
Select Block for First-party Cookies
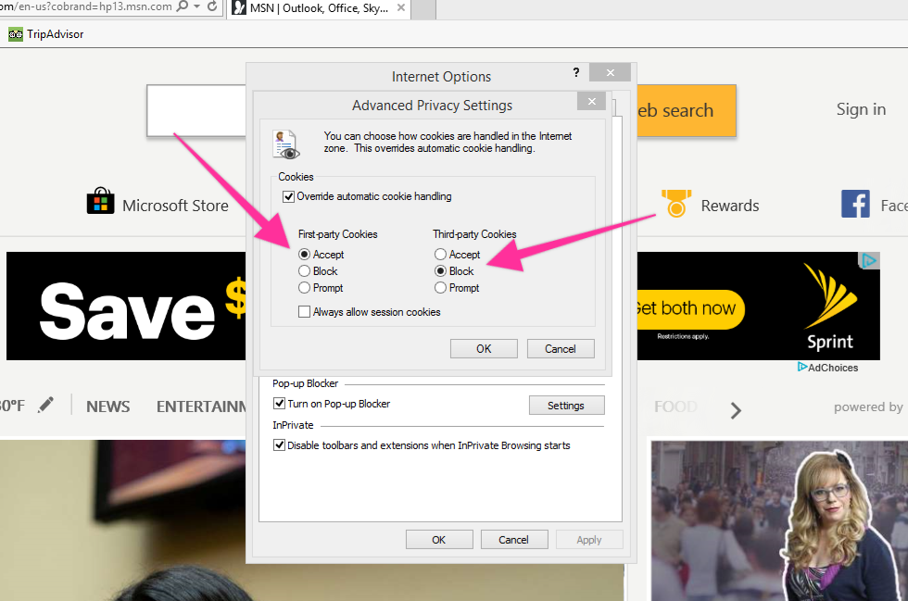[x=304, y=270]
